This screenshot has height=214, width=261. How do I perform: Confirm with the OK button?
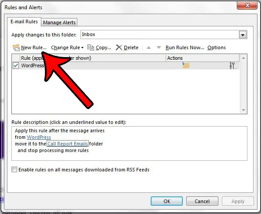coord(167,201)
